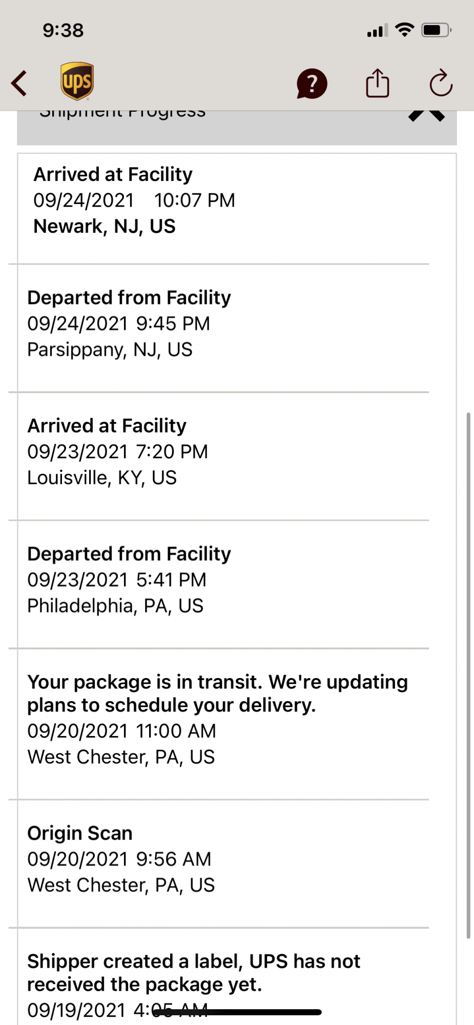Open the help question mark chat icon
The image size is (474, 1025).
pyautogui.click(x=312, y=84)
